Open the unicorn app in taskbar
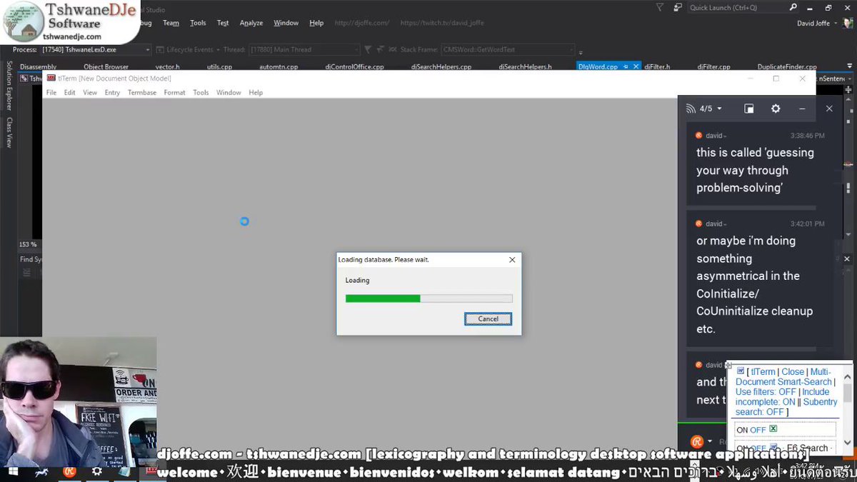 (x=41, y=471)
